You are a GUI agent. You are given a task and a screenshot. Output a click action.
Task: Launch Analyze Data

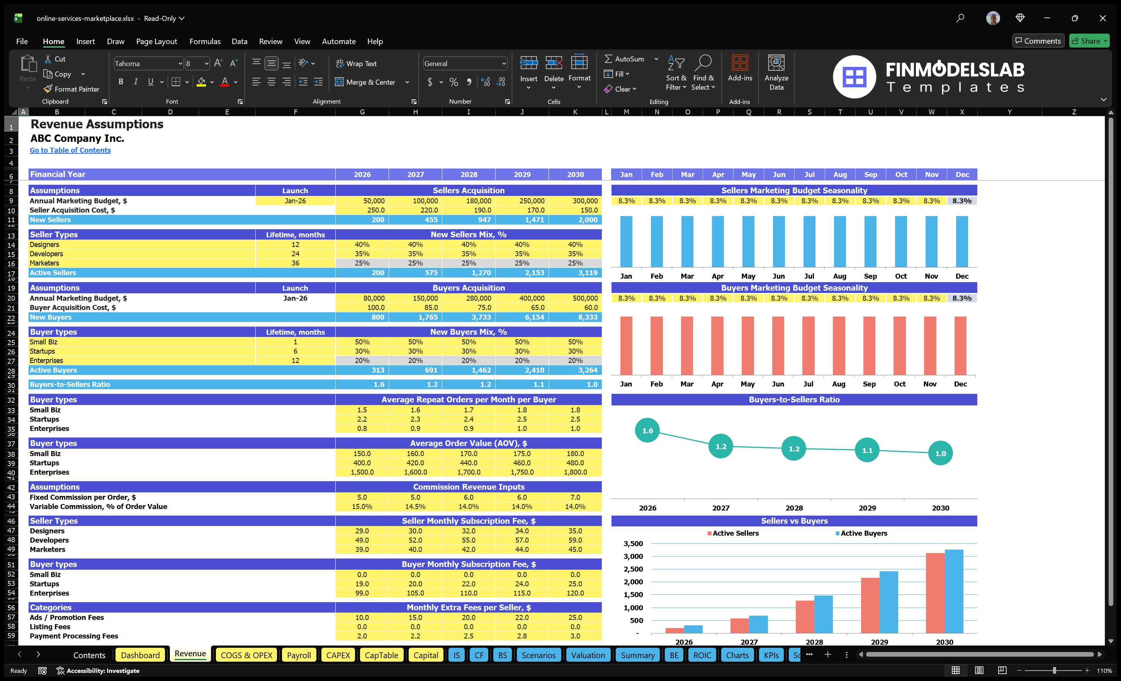776,73
